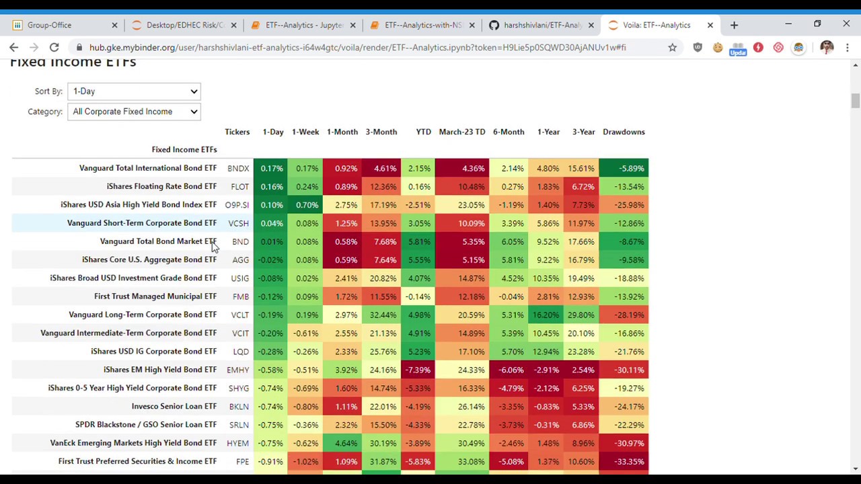Click the 1-Year column header

[x=548, y=132]
